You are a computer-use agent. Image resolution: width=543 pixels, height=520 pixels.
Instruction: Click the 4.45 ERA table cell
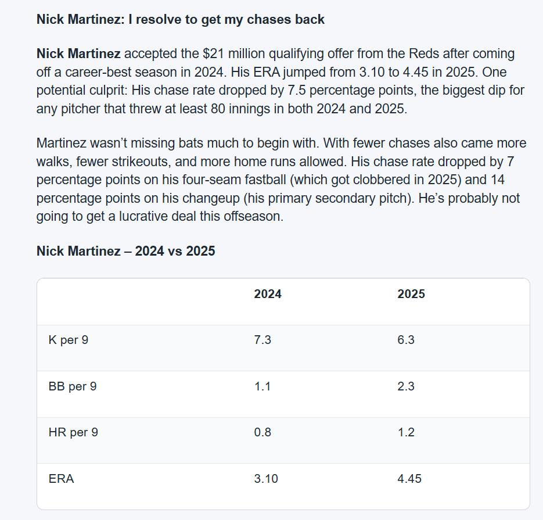(409, 479)
